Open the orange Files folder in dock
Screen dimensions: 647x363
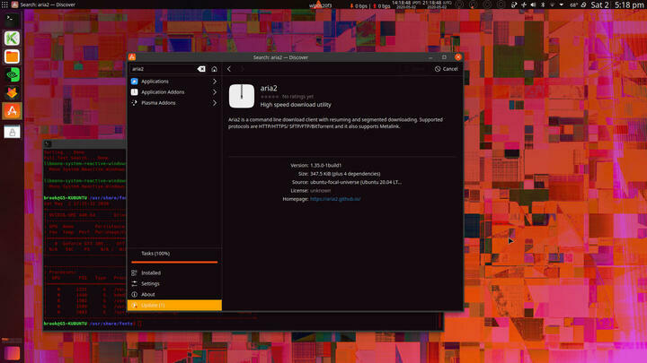(12, 56)
